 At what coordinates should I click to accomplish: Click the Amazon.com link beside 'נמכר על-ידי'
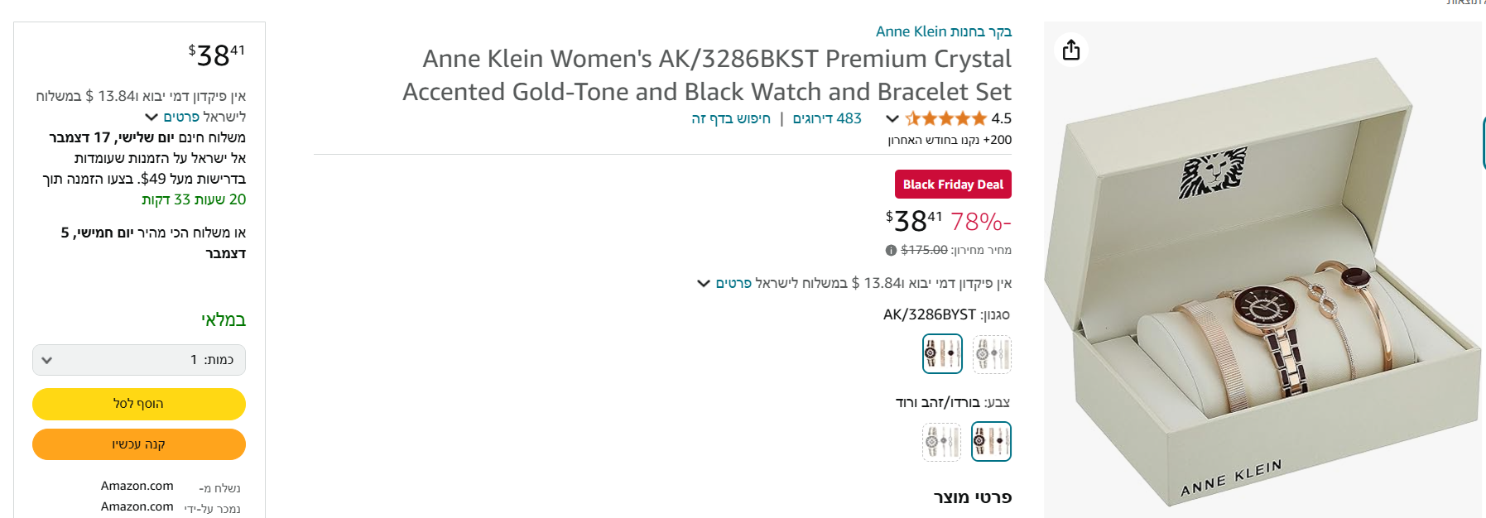(x=137, y=506)
